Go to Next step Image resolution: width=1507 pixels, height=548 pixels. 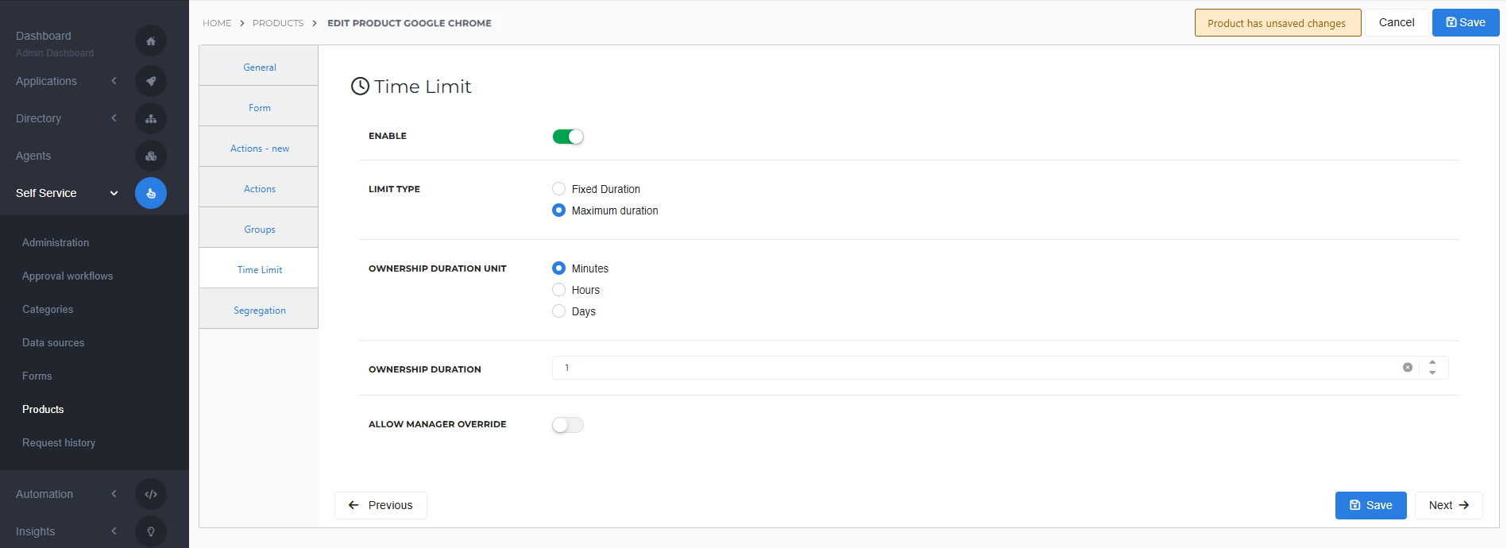pyautogui.click(x=1448, y=505)
